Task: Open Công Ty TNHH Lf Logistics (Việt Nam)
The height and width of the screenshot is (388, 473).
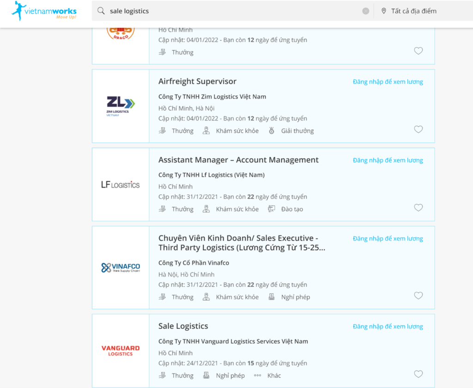Action: click(212, 175)
